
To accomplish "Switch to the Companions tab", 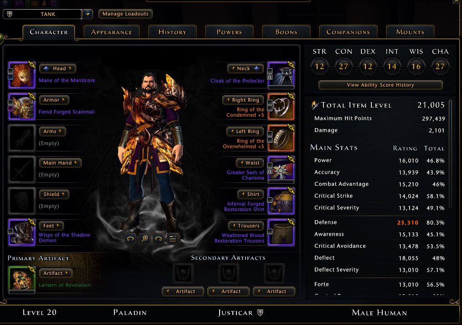I will pyautogui.click(x=348, y=32).
